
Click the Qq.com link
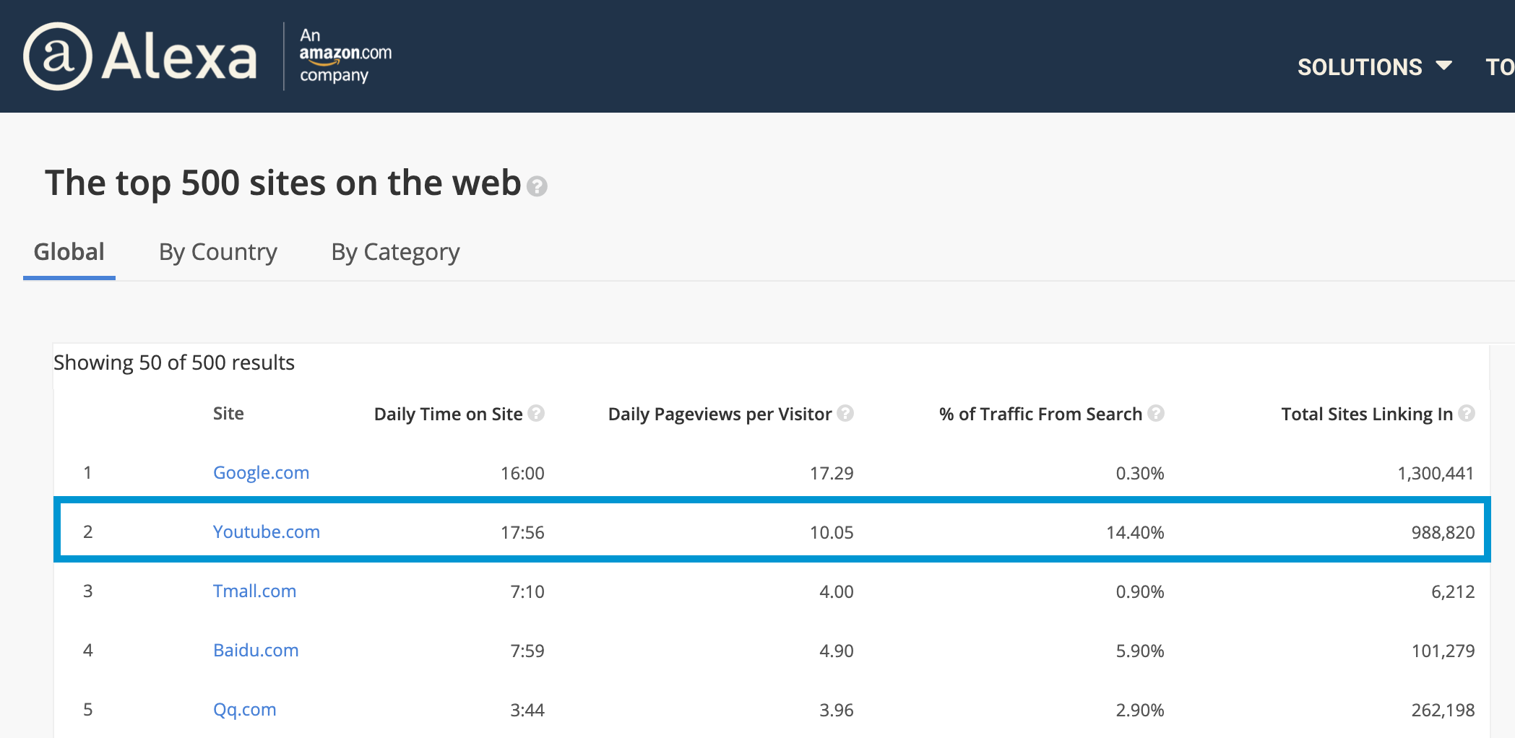(244, 710)
